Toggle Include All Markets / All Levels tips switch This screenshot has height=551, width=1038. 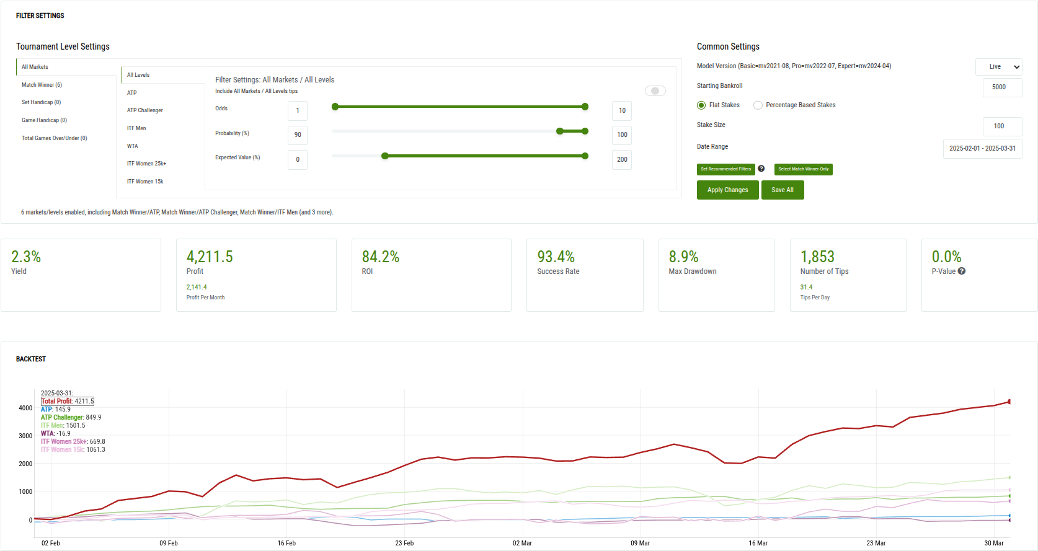(x=655, y=91)
